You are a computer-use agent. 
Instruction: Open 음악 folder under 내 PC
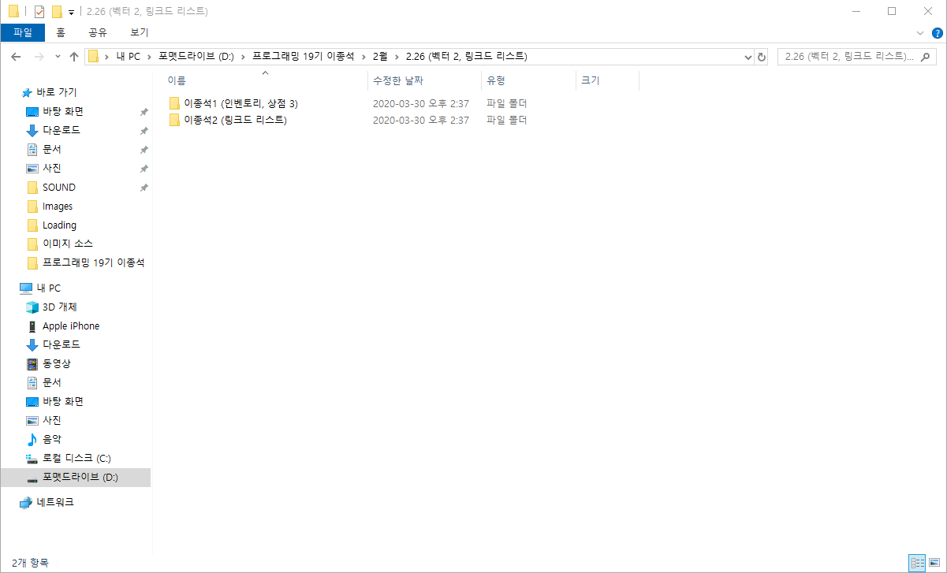coord(51,439)
